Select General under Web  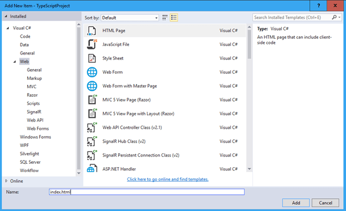34,70
